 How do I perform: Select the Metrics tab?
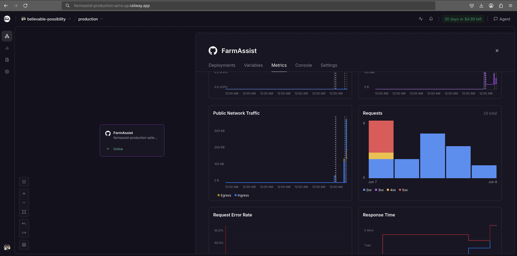click(279, 65)
